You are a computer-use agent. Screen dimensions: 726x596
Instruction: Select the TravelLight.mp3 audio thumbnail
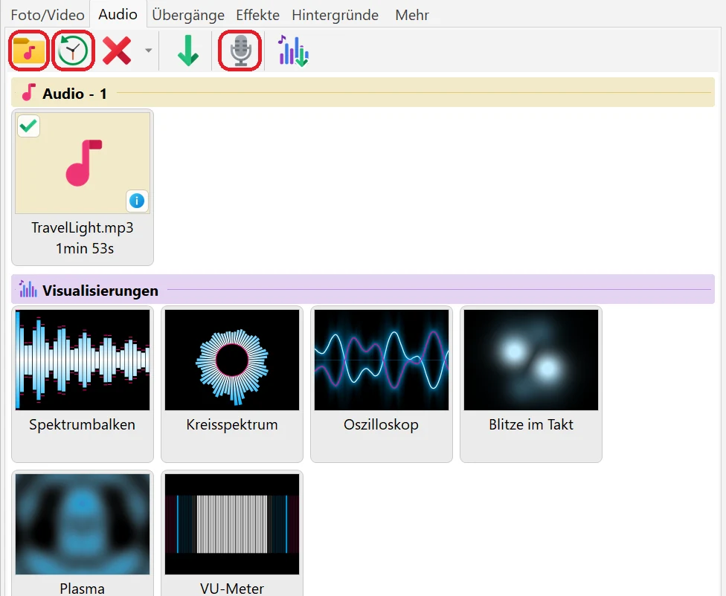pos(83,163)
